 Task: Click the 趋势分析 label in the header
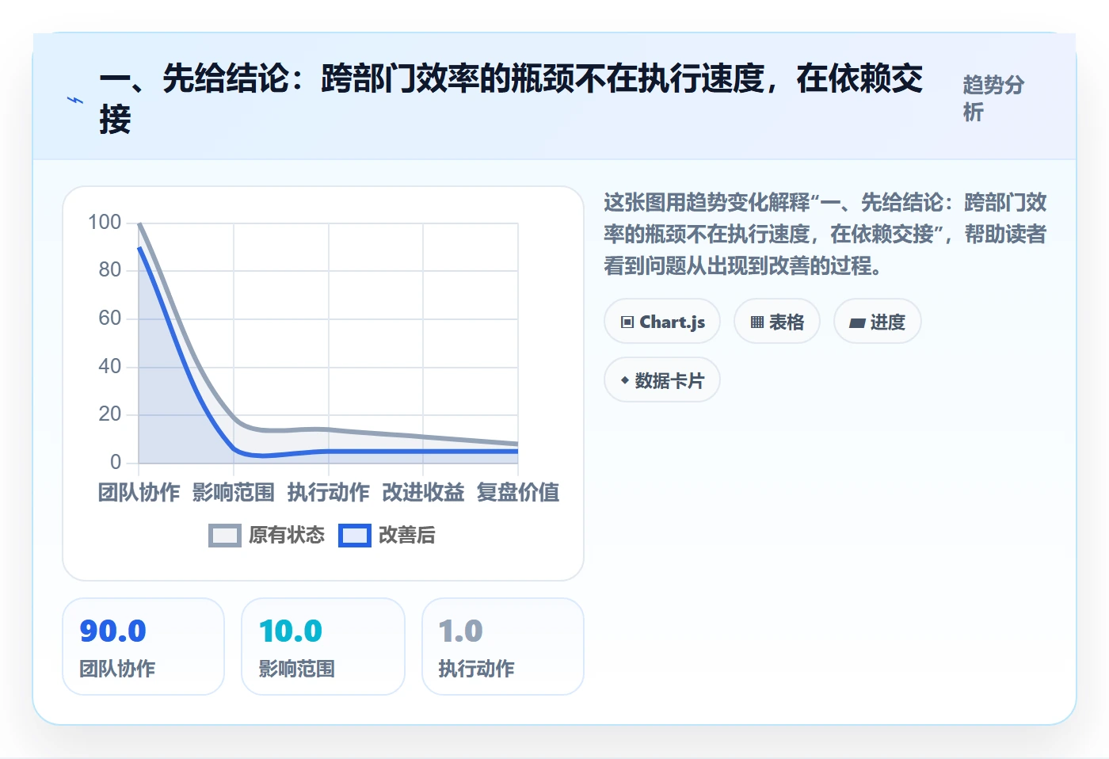pyautogui.click(x=993, y=98)
